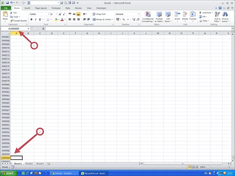The width and height of the screenshot is (235, 176).
Task: Click the Windows start button
Action: point(9,173)
